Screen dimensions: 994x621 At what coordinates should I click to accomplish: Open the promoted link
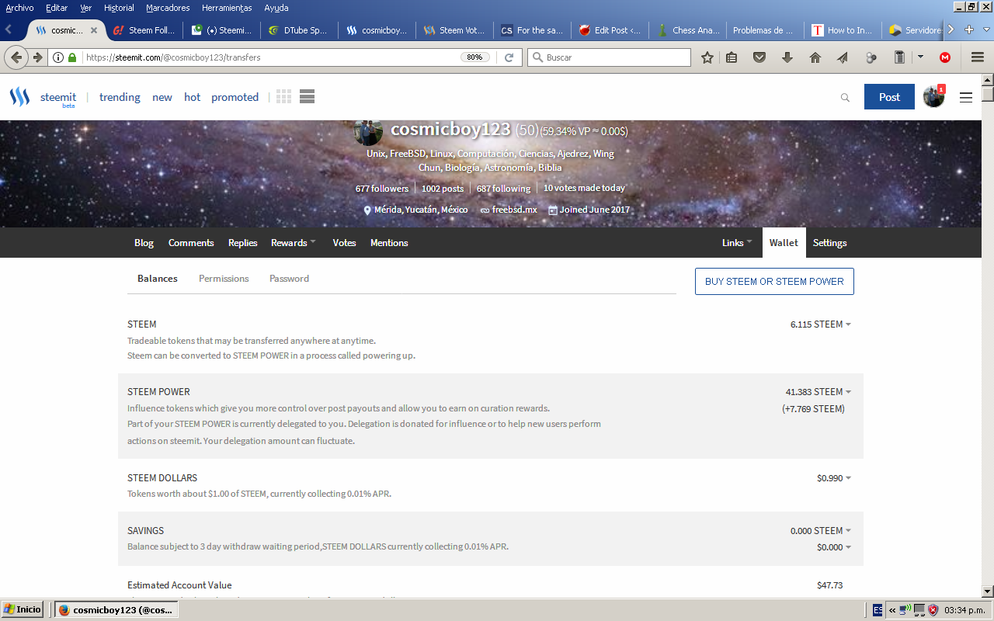[235, 97]
